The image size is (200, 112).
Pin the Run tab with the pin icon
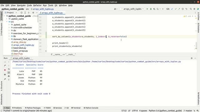point(5,79)
